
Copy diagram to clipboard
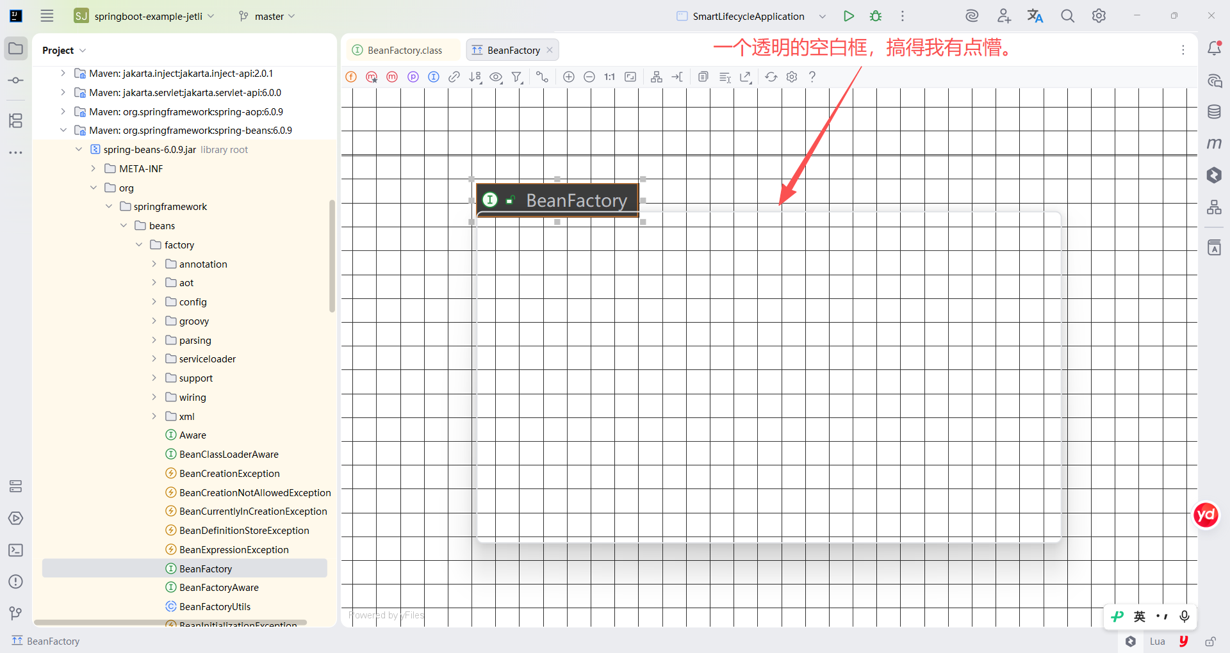coord(703,77)
